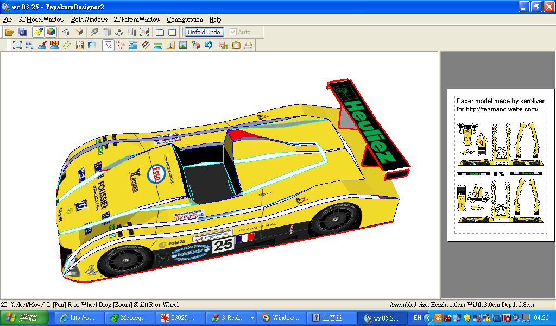Toggle the lighting flashlight button
The width and height of the screenshot is (556, 326).
tap(38, 32)
